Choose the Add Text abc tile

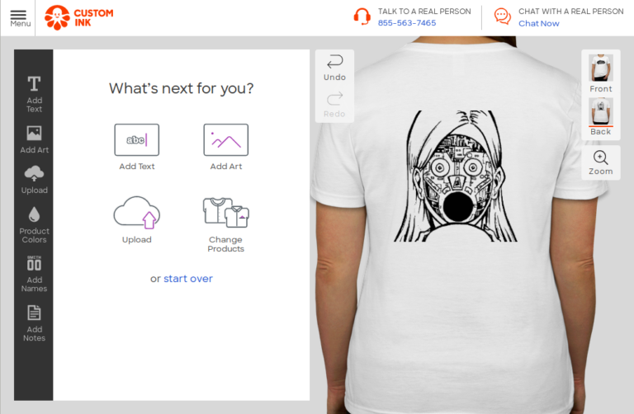[137, 148]
